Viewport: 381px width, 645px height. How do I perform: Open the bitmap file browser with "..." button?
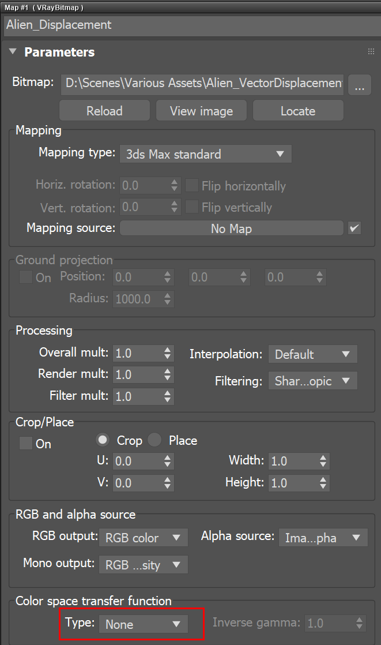coord(359,85)
